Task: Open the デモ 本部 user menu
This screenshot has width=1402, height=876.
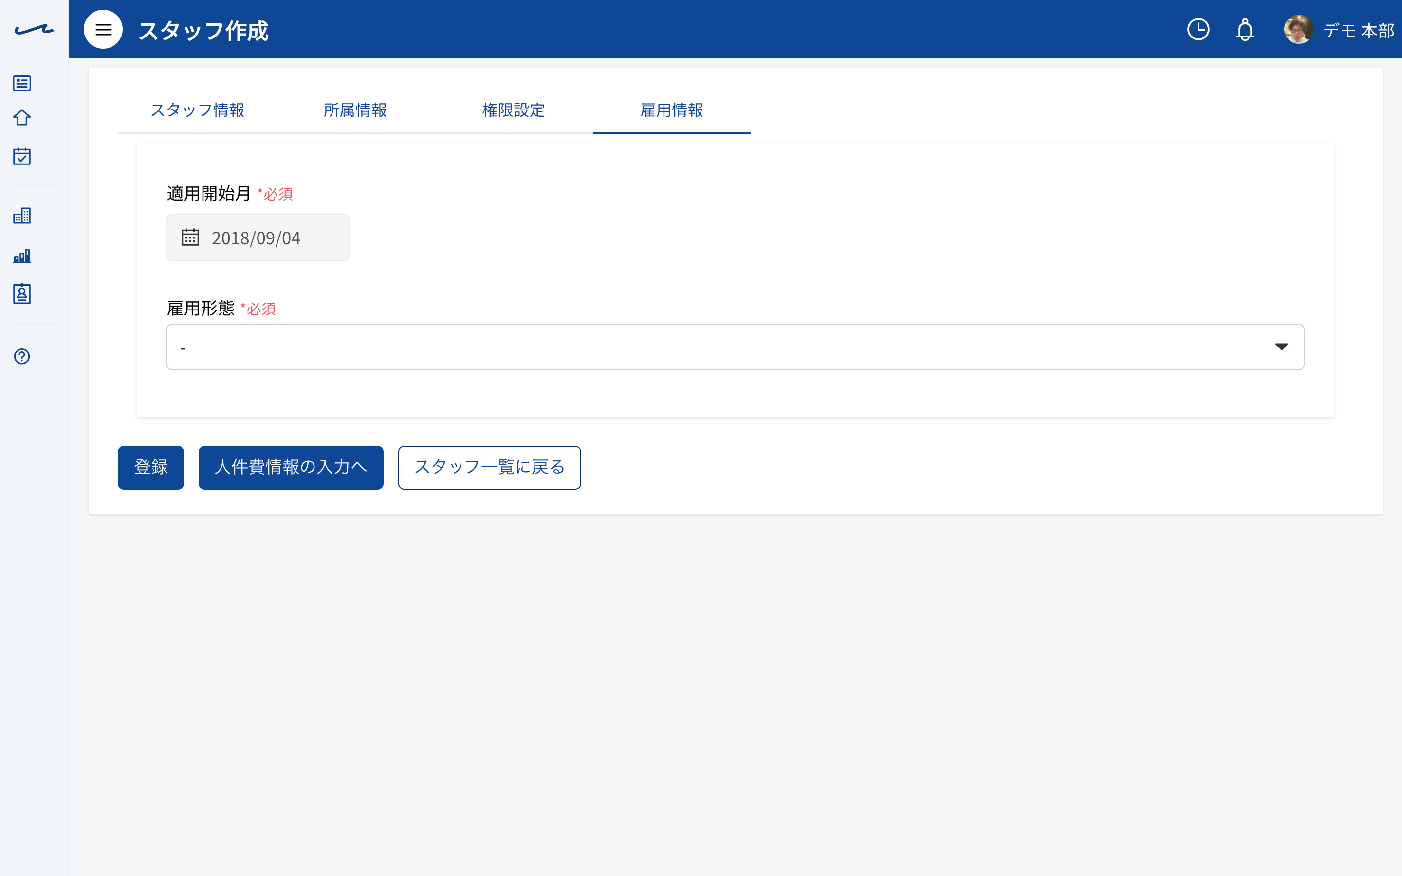Action: (1359, 30)
